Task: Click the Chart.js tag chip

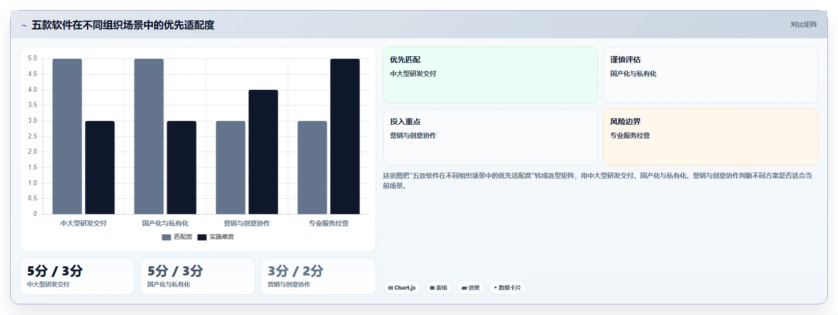Action: click(402, 288)
